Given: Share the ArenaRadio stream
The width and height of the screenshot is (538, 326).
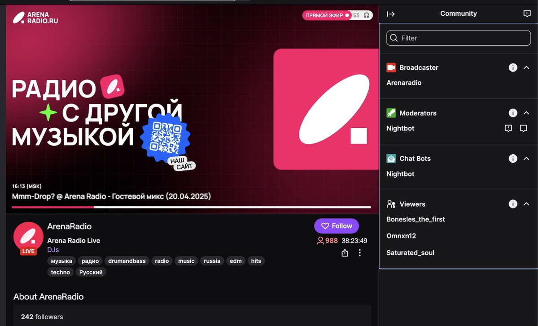Looking at the screenshot, I should point(345,253).
